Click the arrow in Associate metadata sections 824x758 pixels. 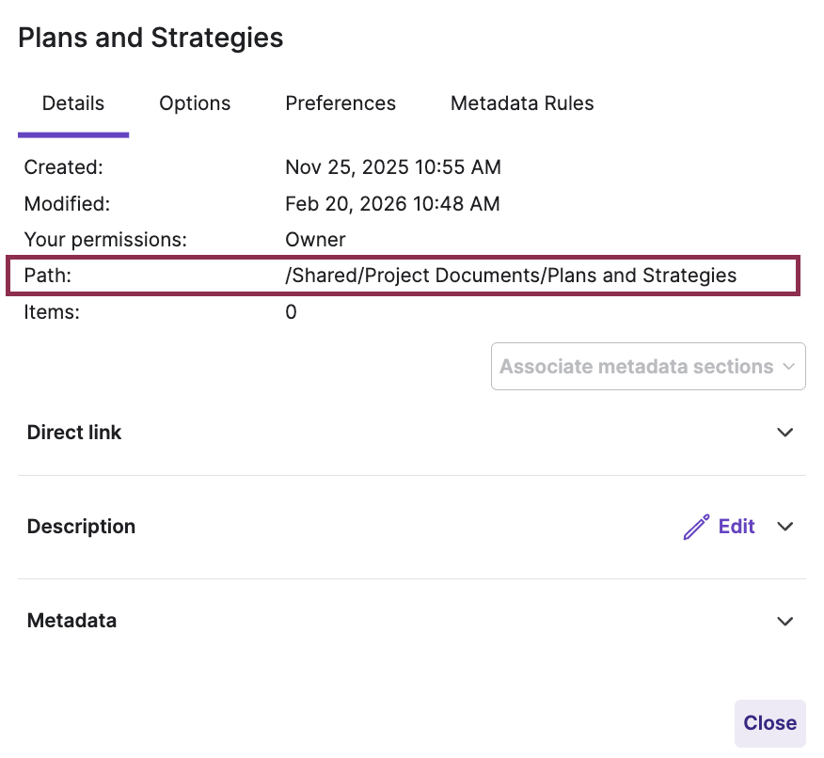point(789,367)
